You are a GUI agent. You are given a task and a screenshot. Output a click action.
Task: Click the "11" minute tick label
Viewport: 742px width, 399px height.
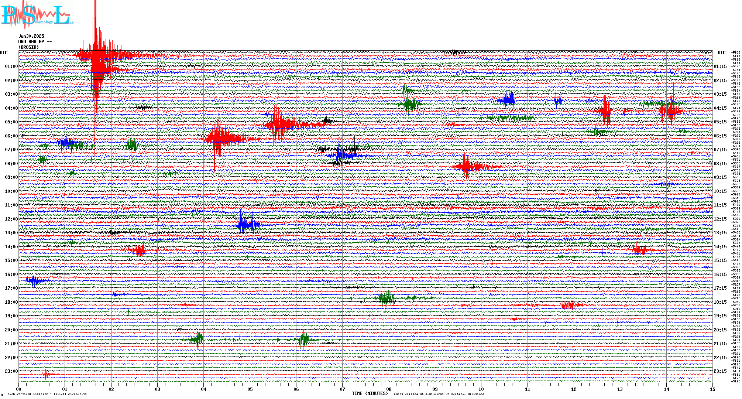coord(528,389)
